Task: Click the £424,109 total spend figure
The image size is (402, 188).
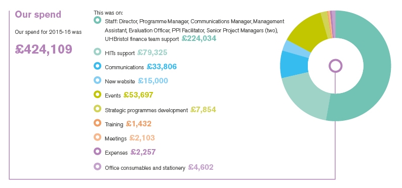Action: pos(44,49)
